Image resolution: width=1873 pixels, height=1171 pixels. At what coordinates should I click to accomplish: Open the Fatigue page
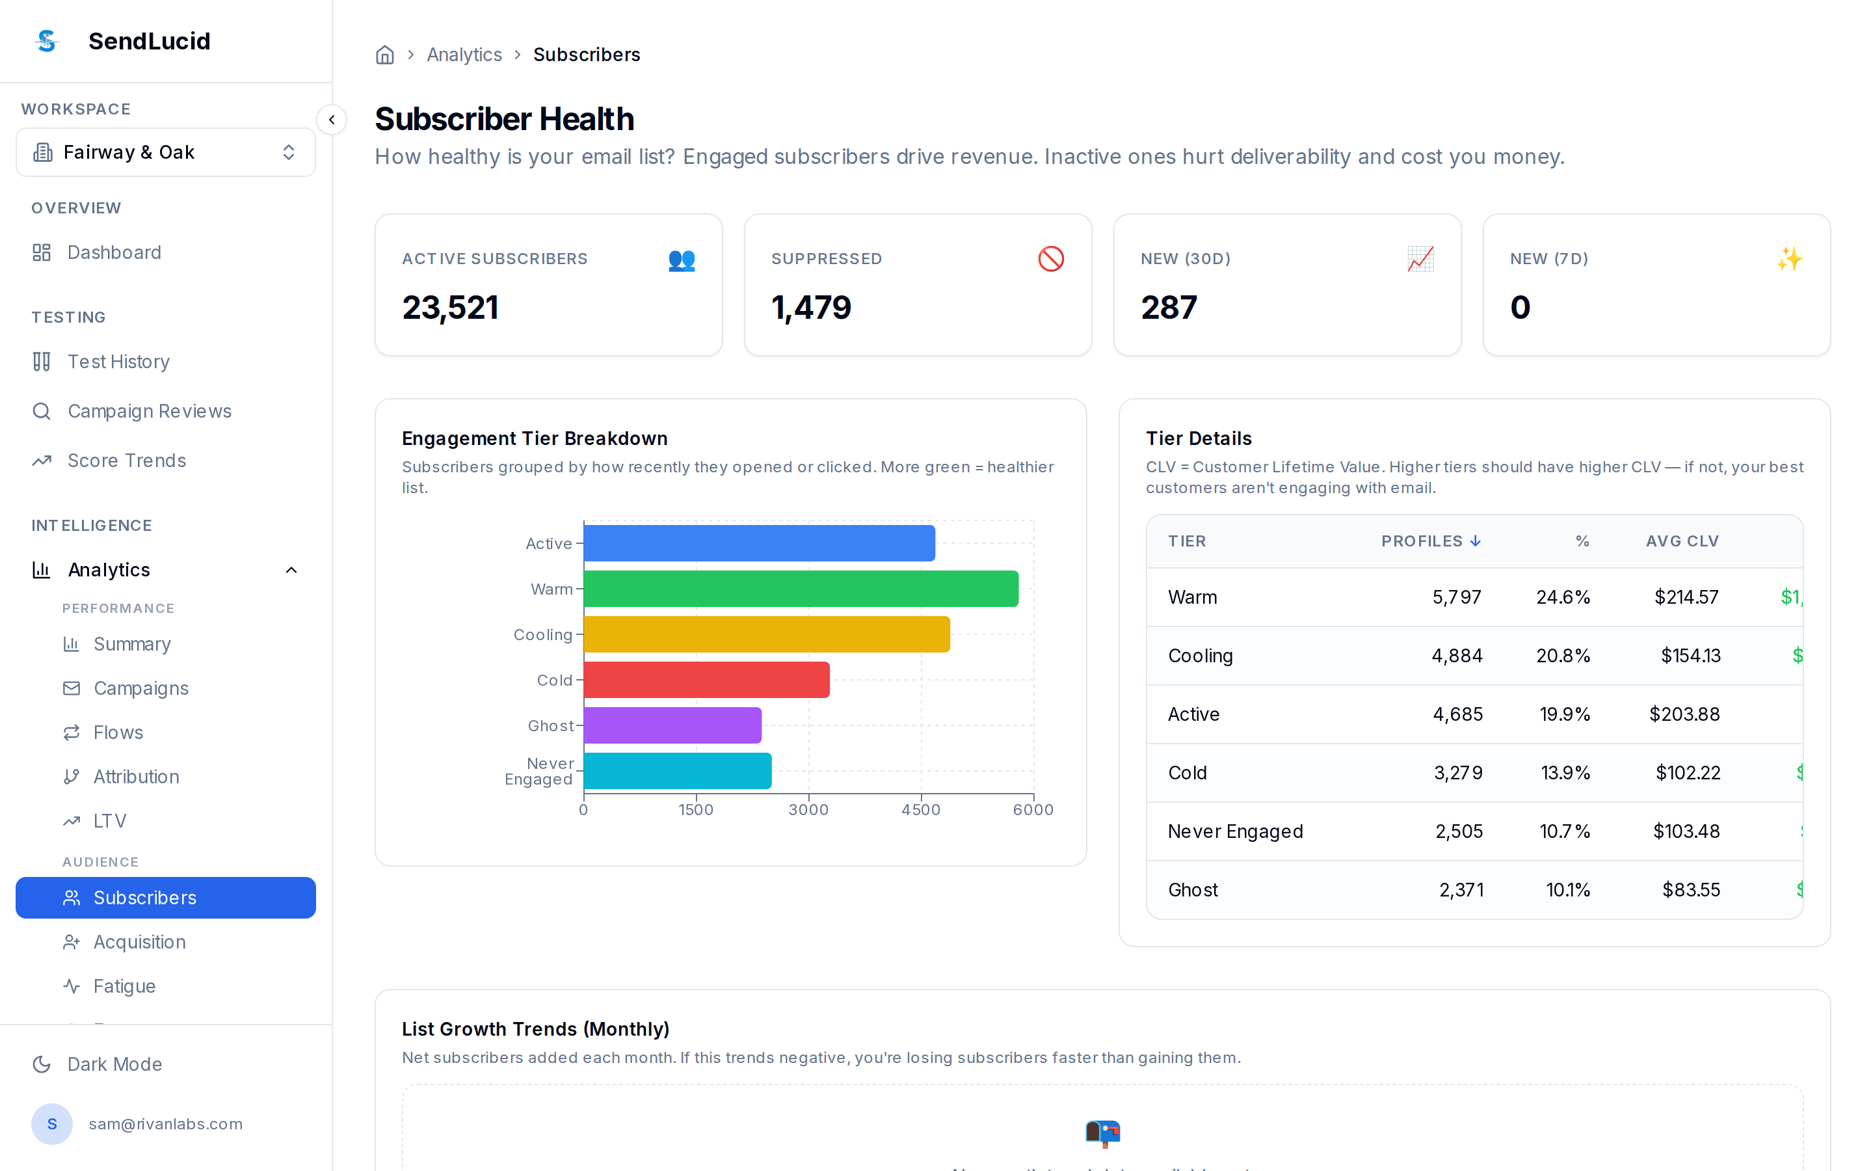166,986
